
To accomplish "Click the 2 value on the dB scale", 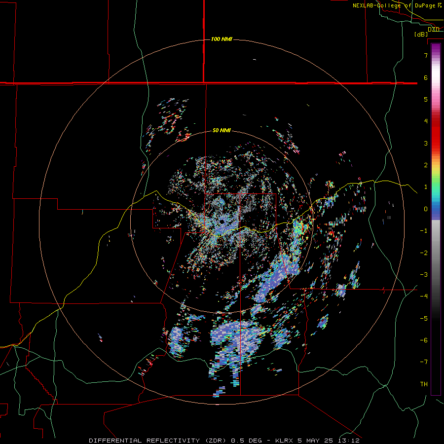I will pos(426,165).
